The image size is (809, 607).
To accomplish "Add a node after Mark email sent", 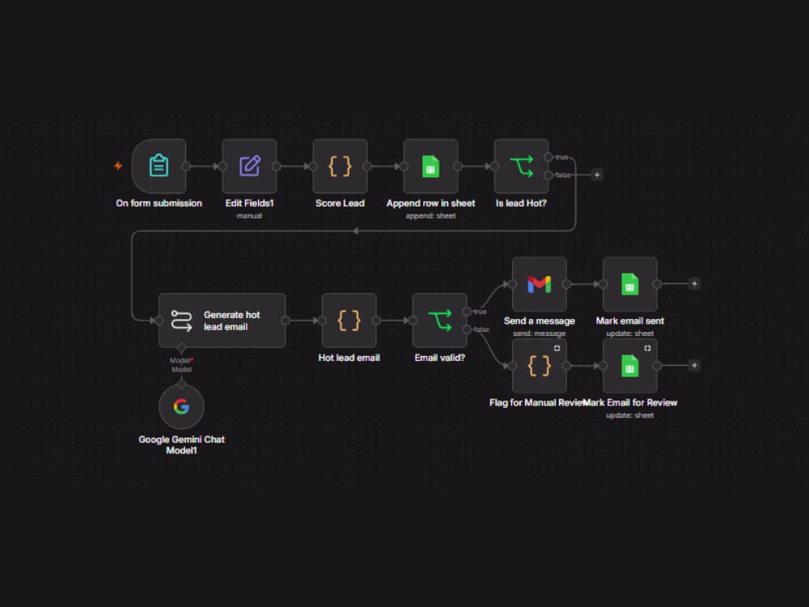I will click(x=694, y=284).
